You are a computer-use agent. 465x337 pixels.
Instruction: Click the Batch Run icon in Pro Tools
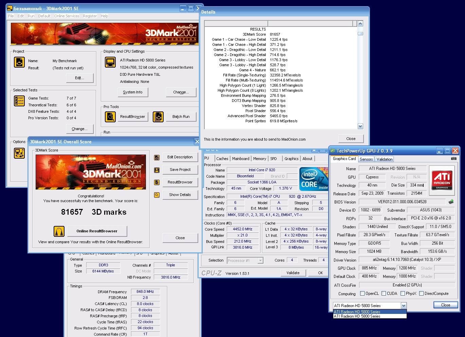click(158, 117)
